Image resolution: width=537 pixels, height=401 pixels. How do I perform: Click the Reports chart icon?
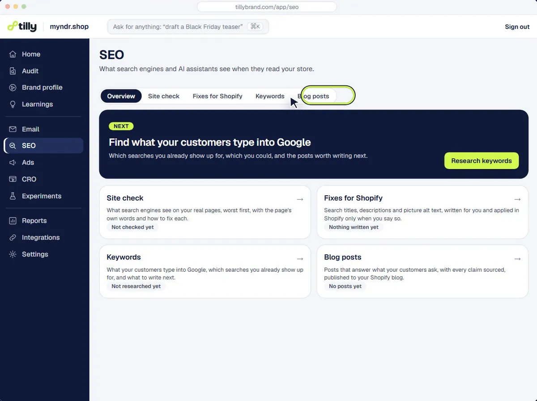[x=13, y=221]
